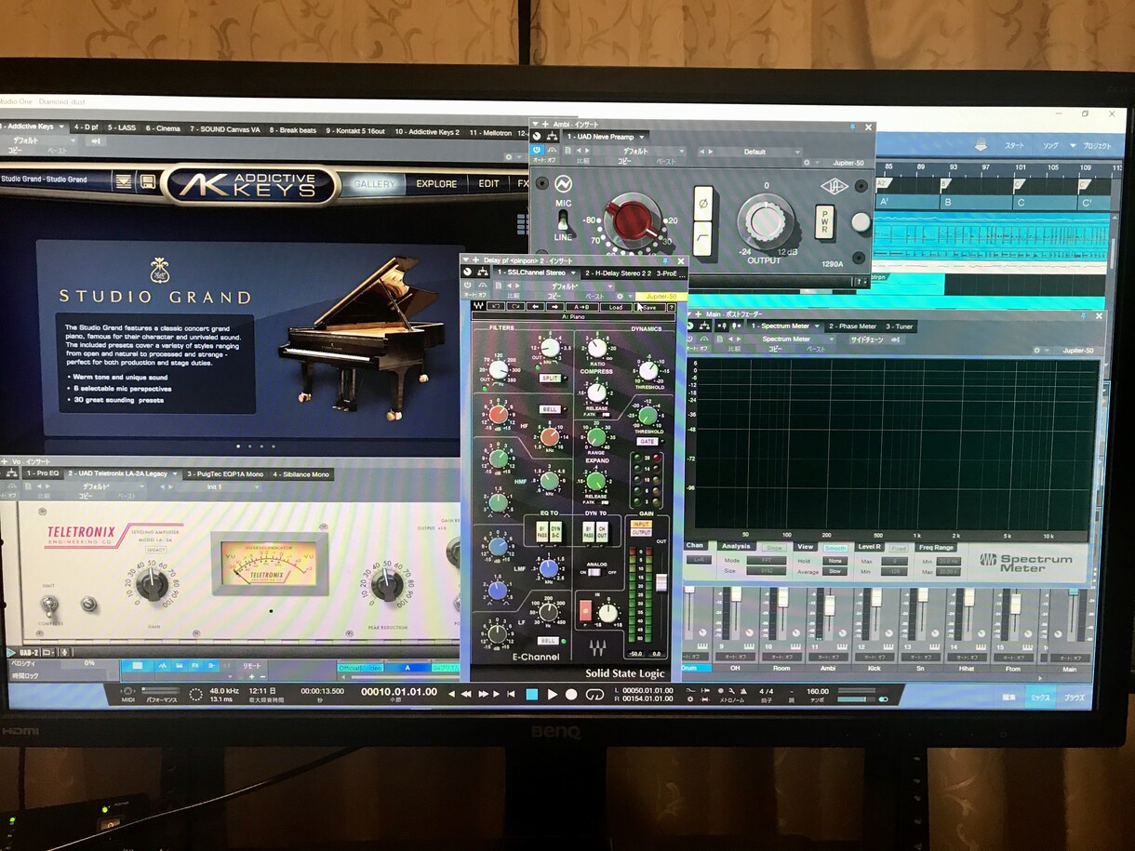Toggle DYN TO CH OUT button on SSL
Image resolution: width=1135 pixels, height=851 pixels.
tap(601, 531)
